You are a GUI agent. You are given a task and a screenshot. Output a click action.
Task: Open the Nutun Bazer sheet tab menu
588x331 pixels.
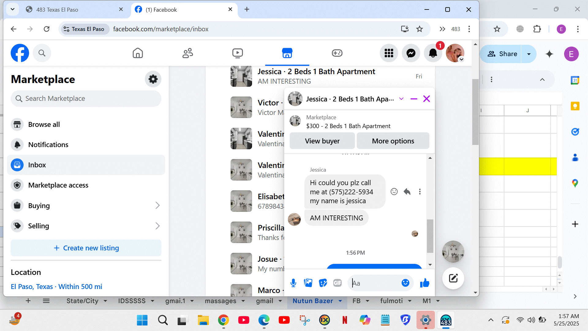pos(340,301)
